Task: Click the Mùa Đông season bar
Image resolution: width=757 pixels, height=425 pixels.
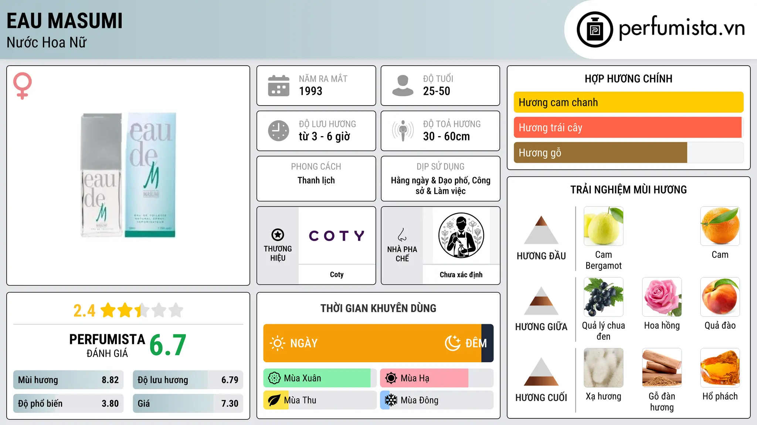Action: coord(437,400)
